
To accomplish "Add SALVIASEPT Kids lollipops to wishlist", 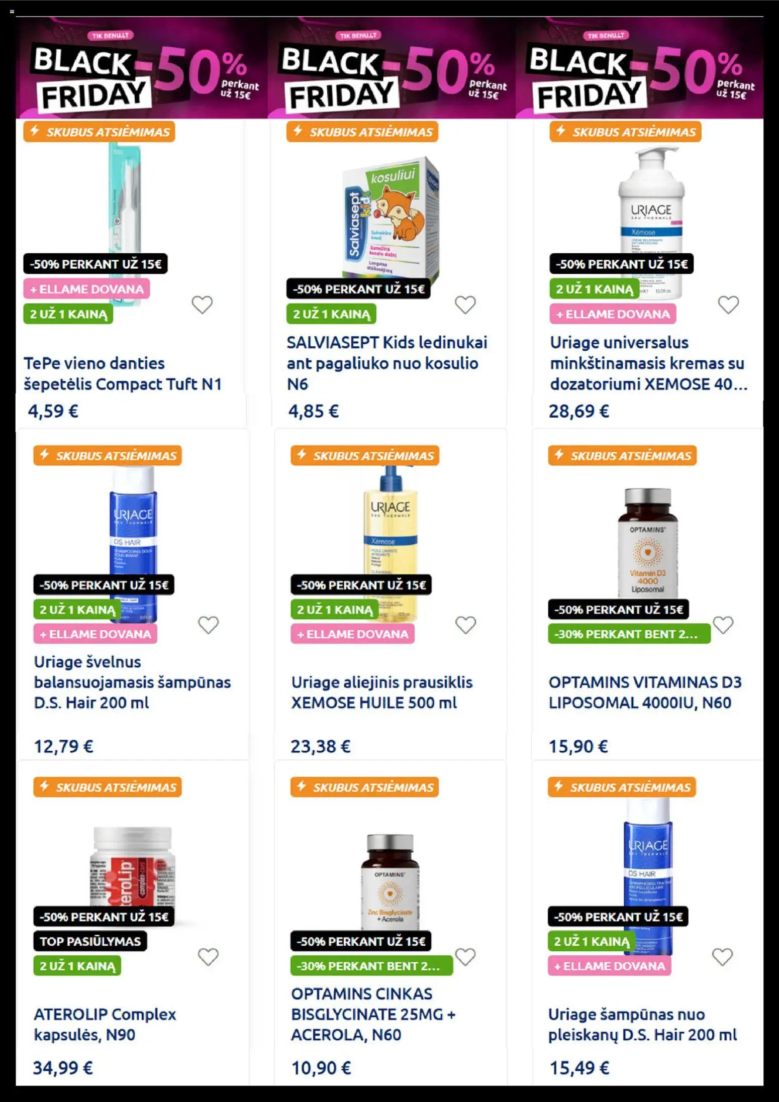I will [x=465, y=305].
